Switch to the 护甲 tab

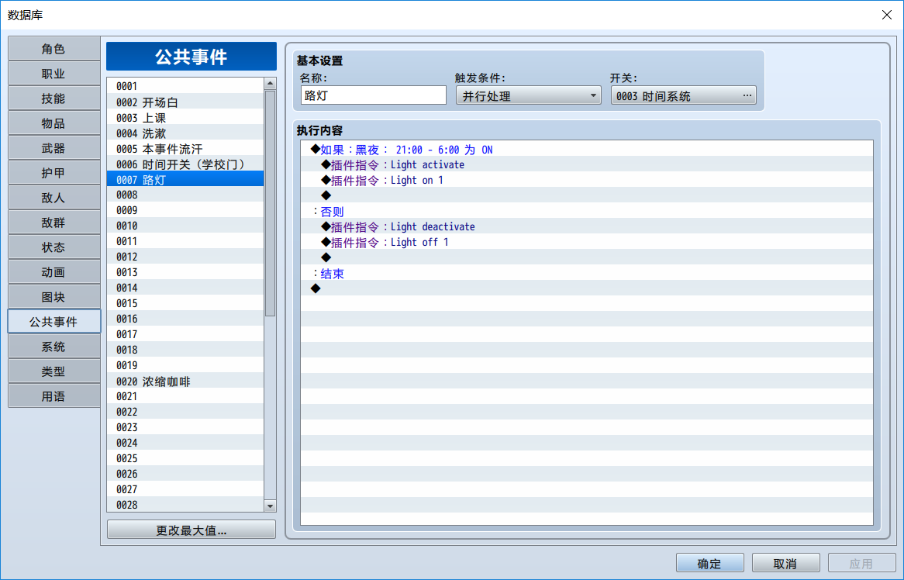pos(53,173)
